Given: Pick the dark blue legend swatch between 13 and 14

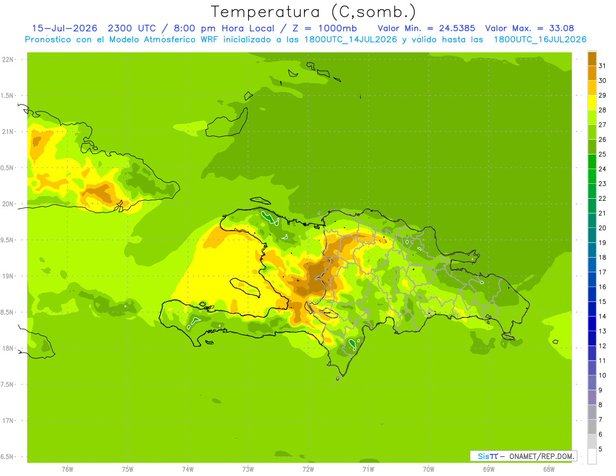Looking at the screenshot, I should (x=592, y=323).
